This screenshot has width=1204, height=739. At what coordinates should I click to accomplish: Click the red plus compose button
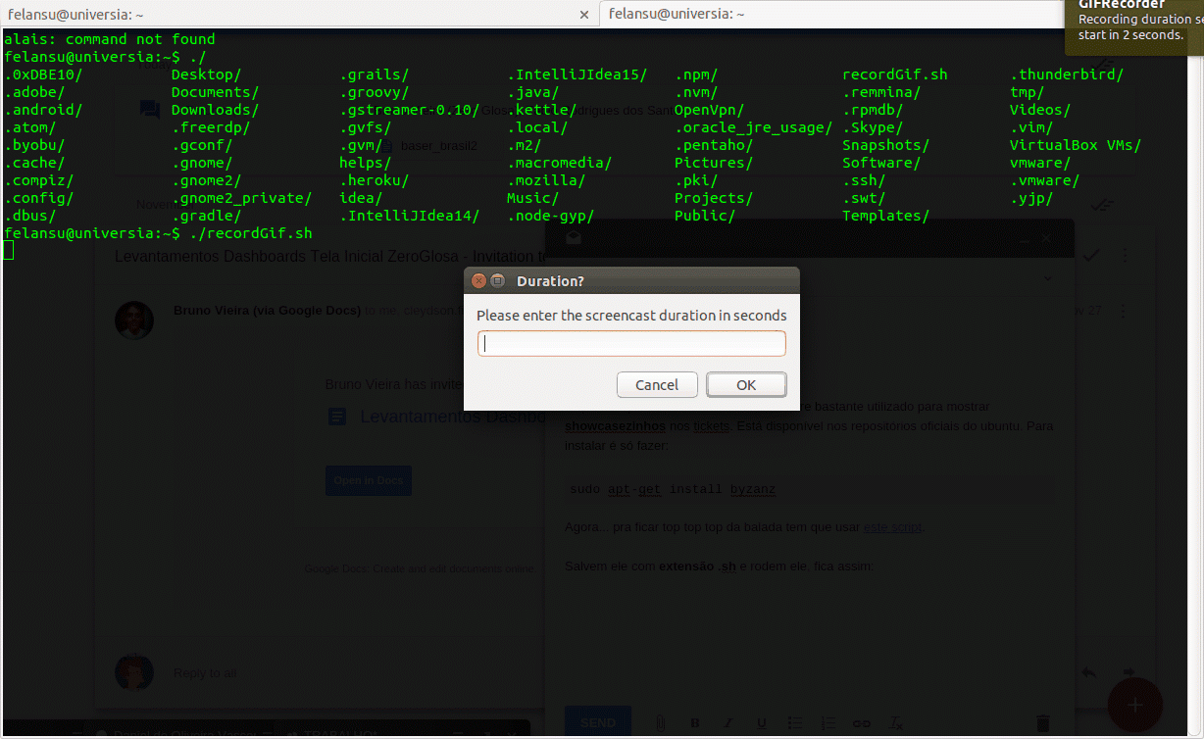pyautogui.click(x=1134, y=704)
